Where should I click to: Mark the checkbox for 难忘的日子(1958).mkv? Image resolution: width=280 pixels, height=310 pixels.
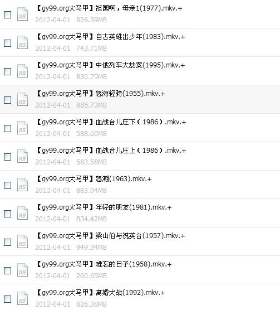pos(7,270)
